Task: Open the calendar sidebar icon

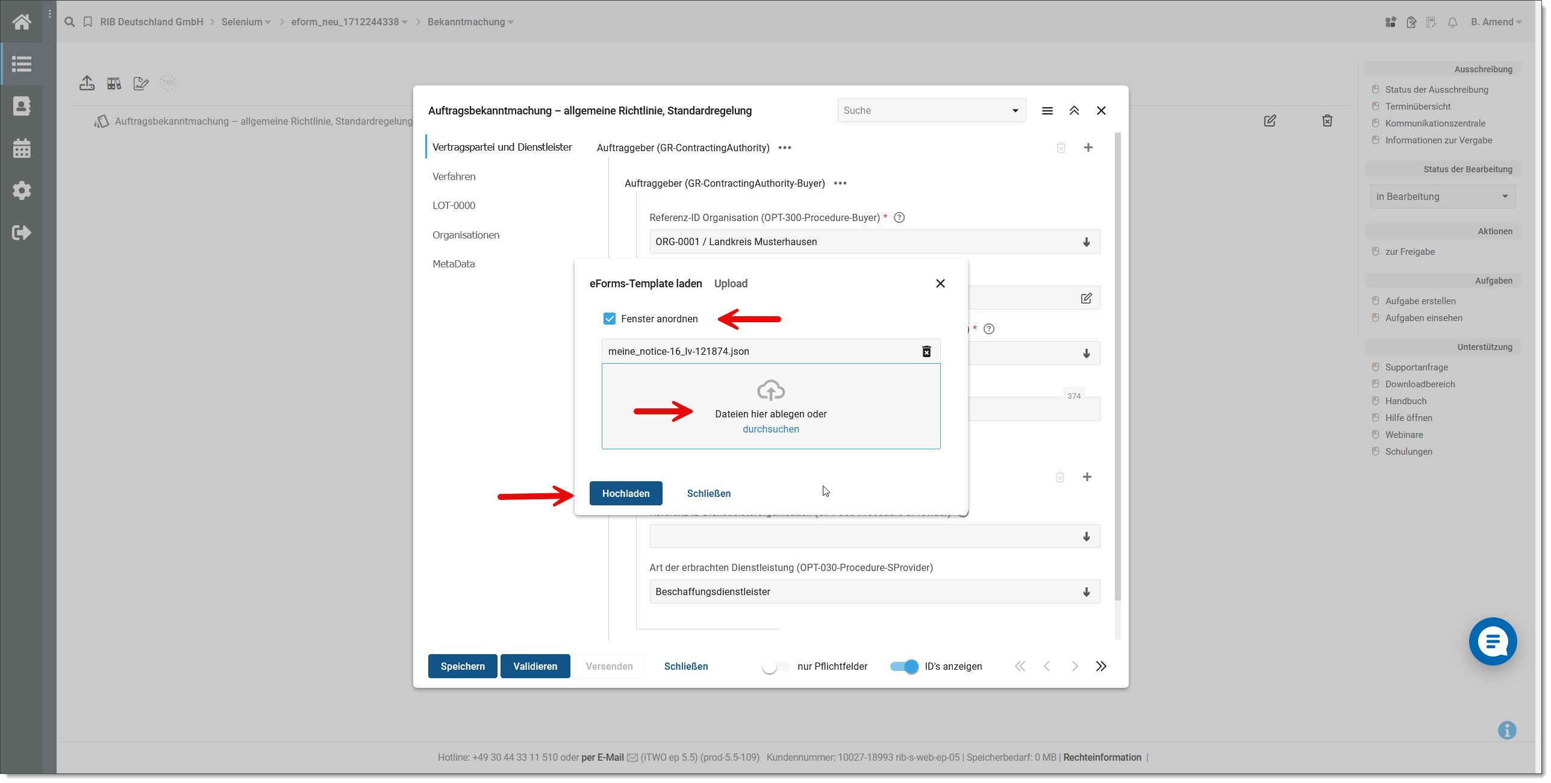Action: point(22,148)
